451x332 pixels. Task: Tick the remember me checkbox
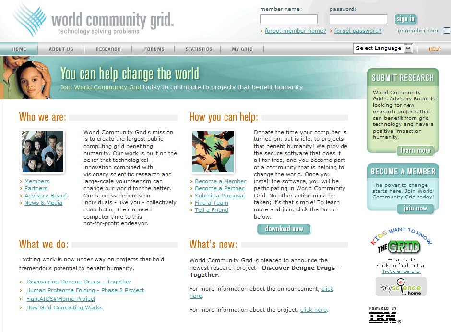tap(447, 31)
